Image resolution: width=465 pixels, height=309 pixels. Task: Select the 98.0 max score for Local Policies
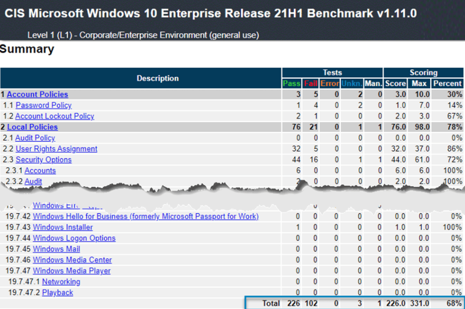(x=423, y=127)
